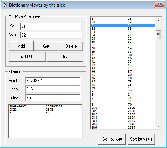The width and height of the screenshot is (167, 148).
Task: Select the list row with key 280
Action: (123, 108)
